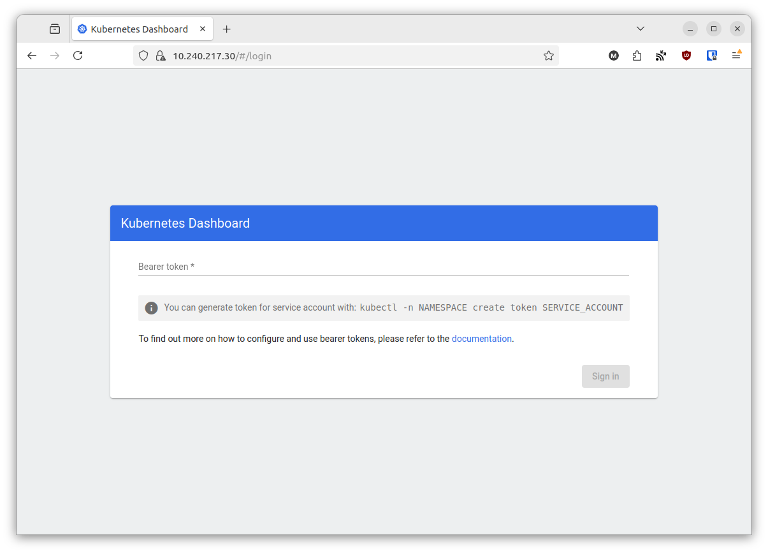Open a new tab with the plus button
768x553 pixels.
[226, 29]
